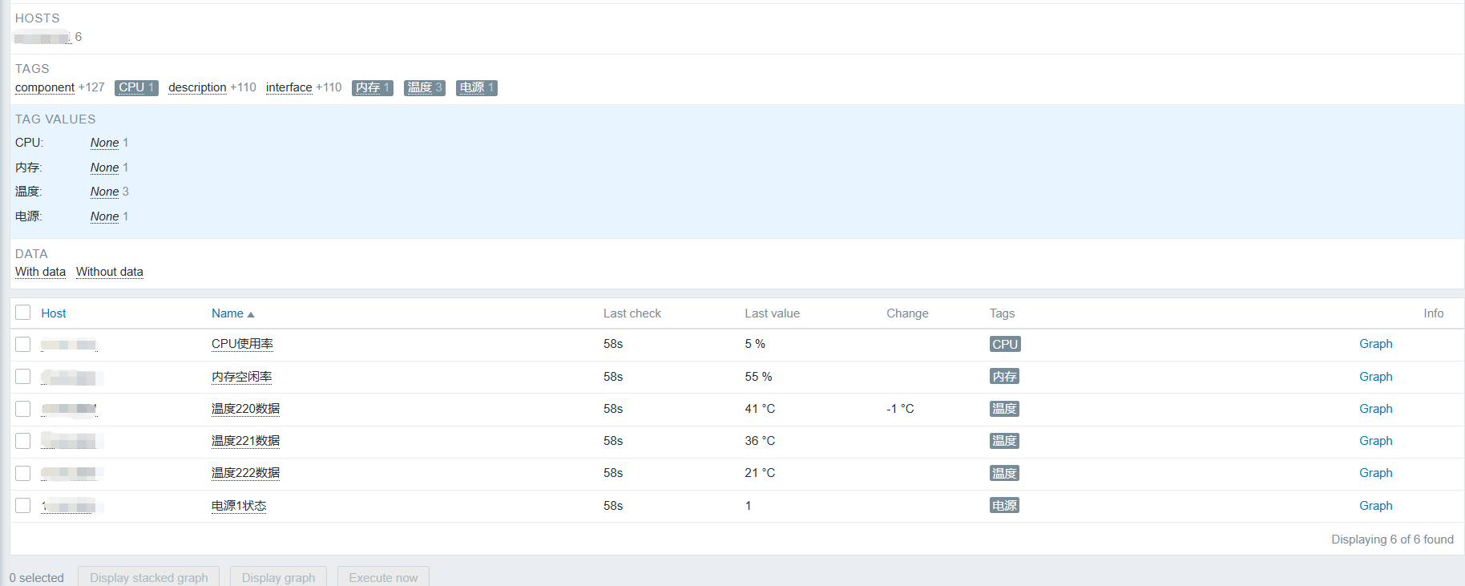The width and height of the screenshot is (1465, 586).
Task: Select the checkbox for 温度221数据 row
Action: pyautogui.click(x=23, y=441)
